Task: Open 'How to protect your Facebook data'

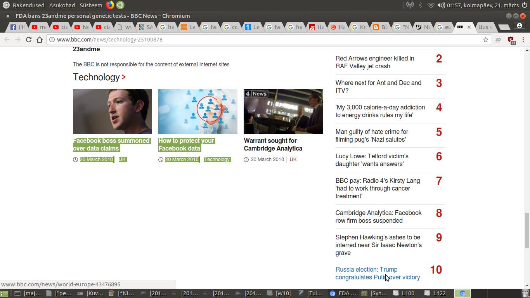Action: point(186,144)
